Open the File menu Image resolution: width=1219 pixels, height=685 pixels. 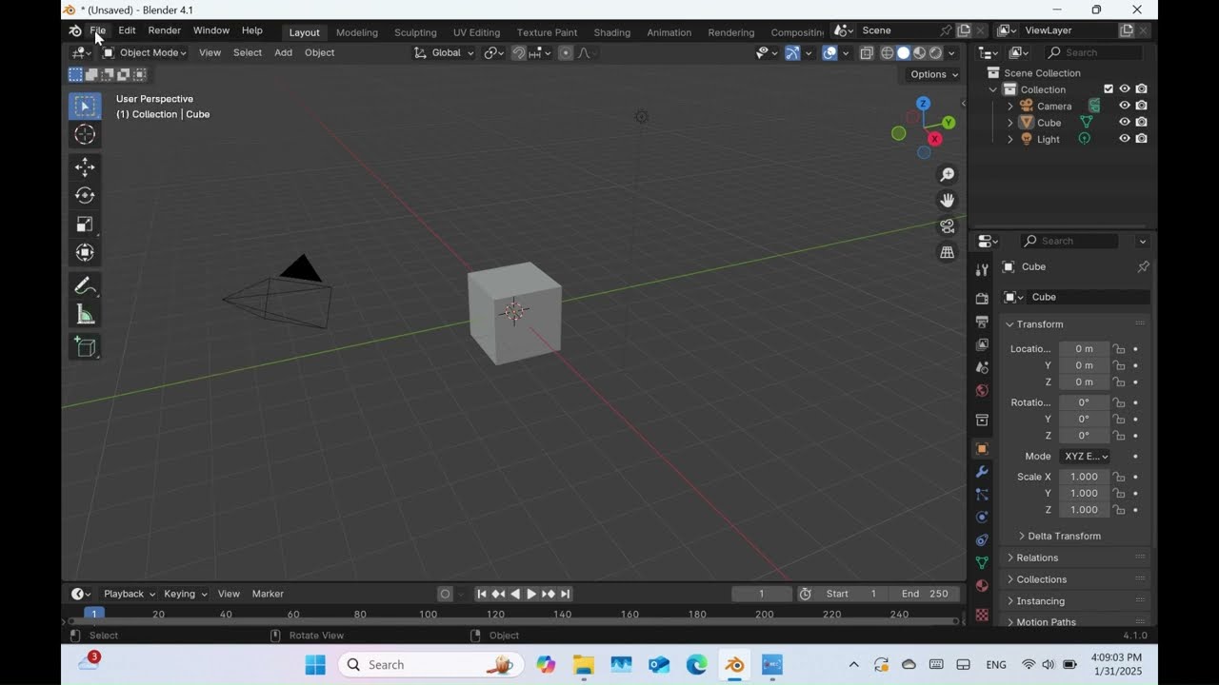[98, 30]
